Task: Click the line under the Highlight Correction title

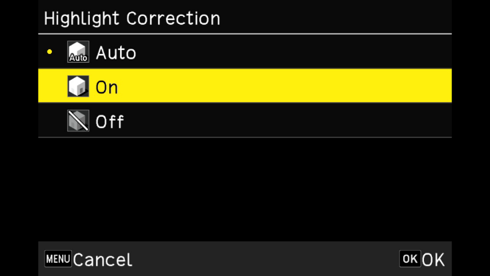Action: coord(245,34)
